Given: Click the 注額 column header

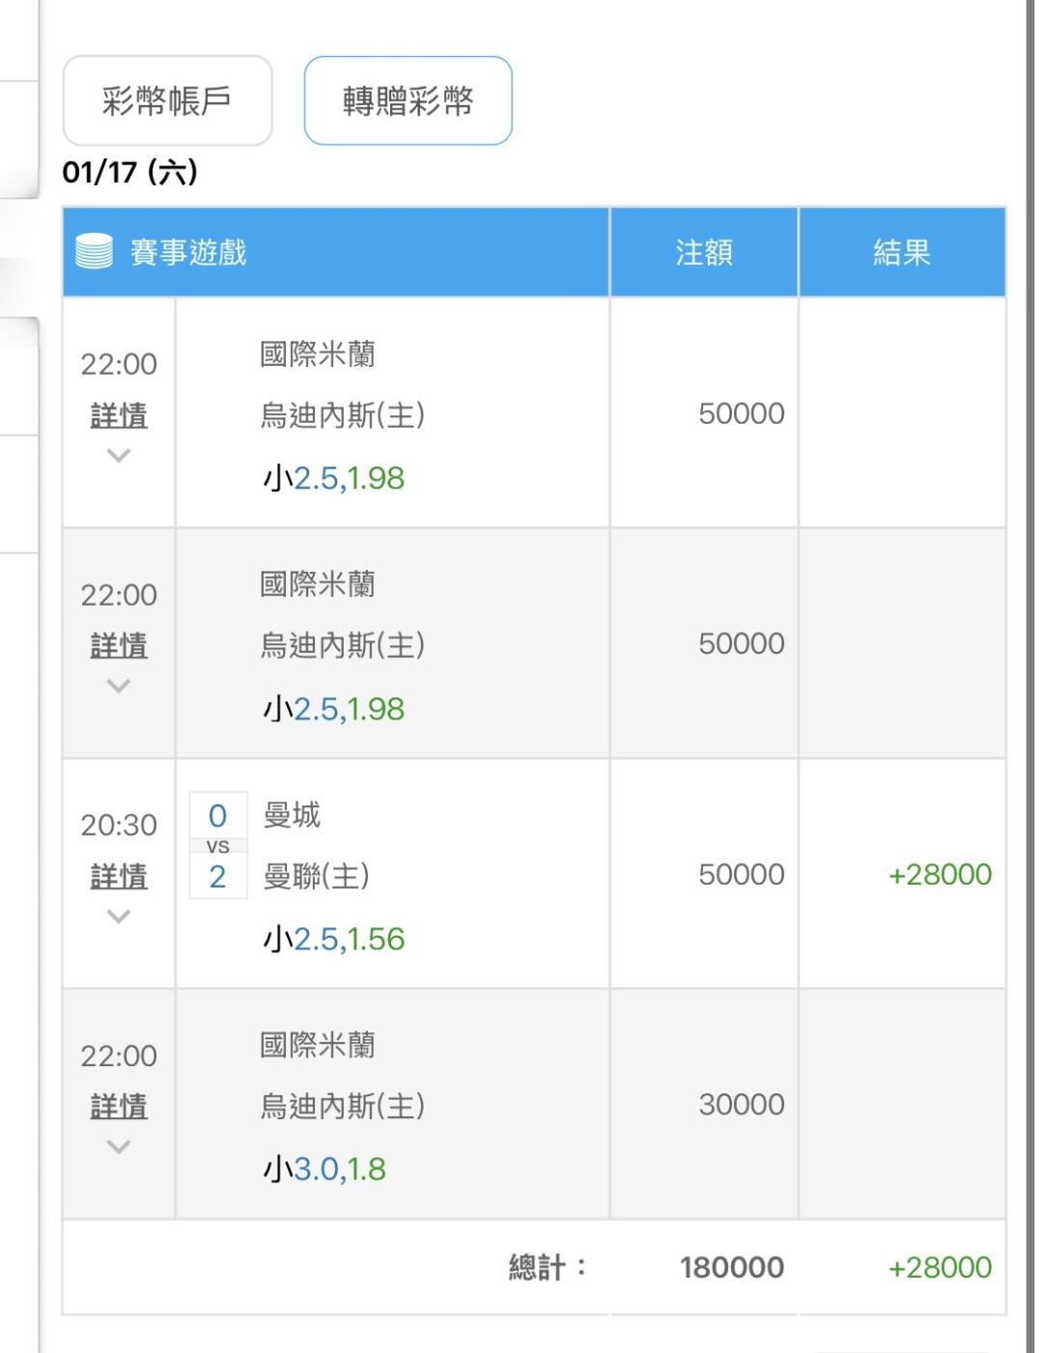Looking at the screenshot, I should tap(703, 252).
